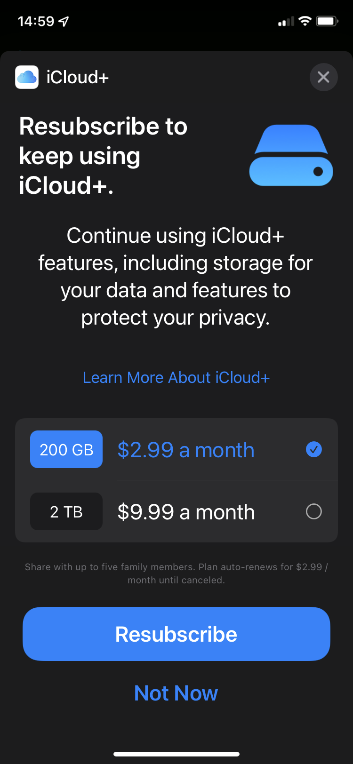Close the iCloud+ resubscribe sheet

point(323,77)
